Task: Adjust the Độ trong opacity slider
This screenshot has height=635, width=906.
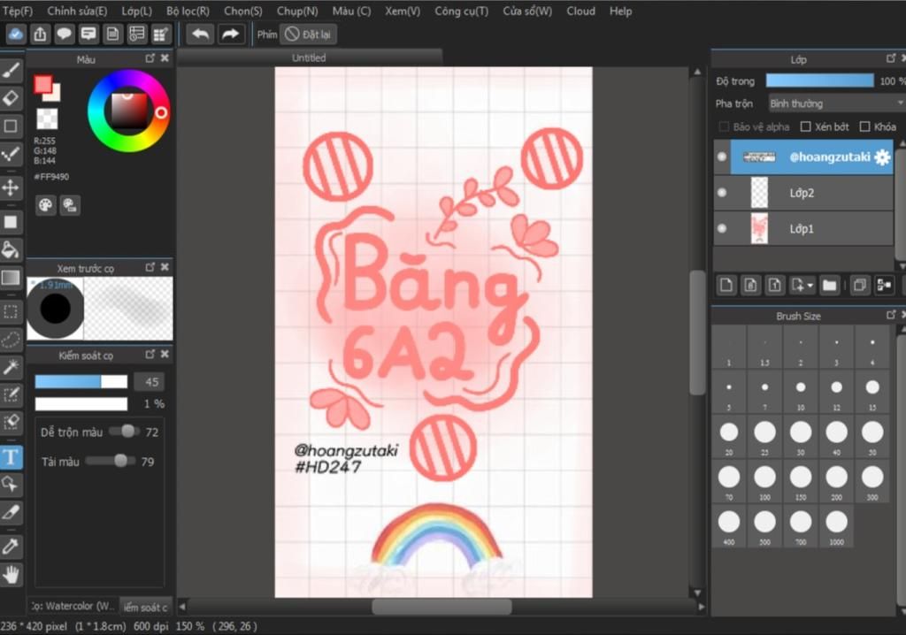Action: click(820, 80)
